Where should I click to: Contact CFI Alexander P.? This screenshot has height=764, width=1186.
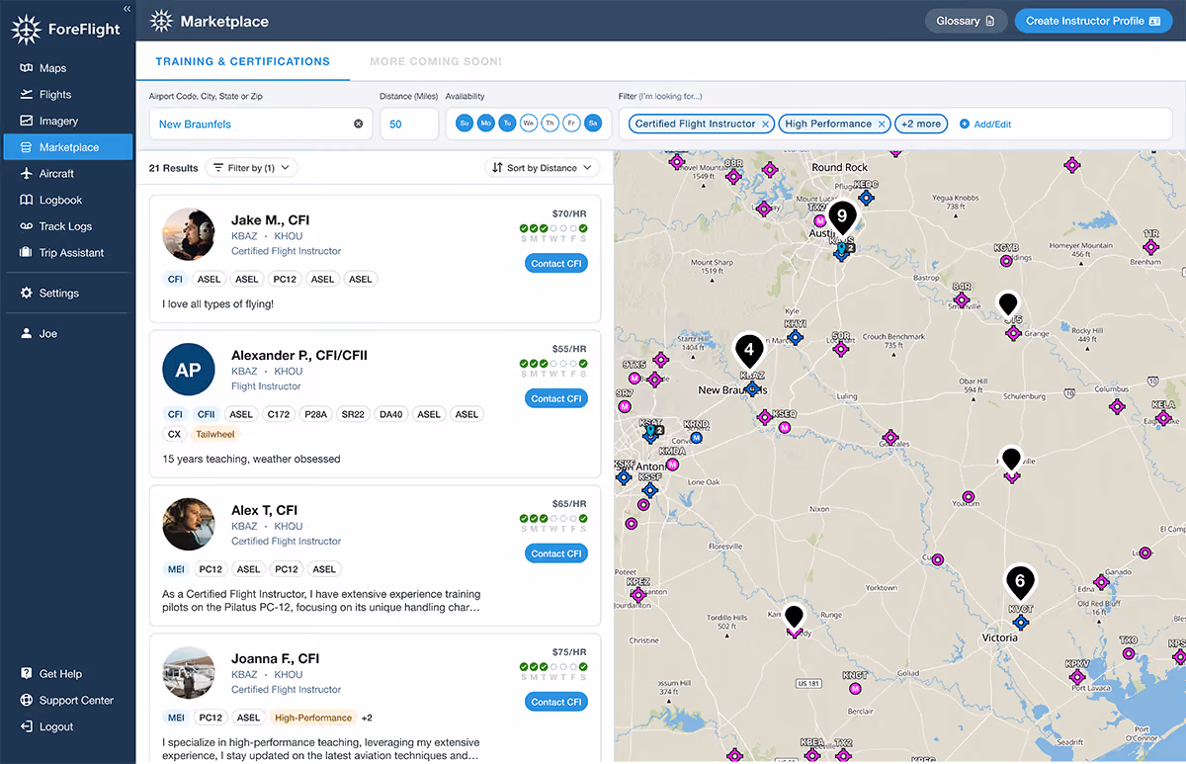pyautogui.click(x=555, y=398)
